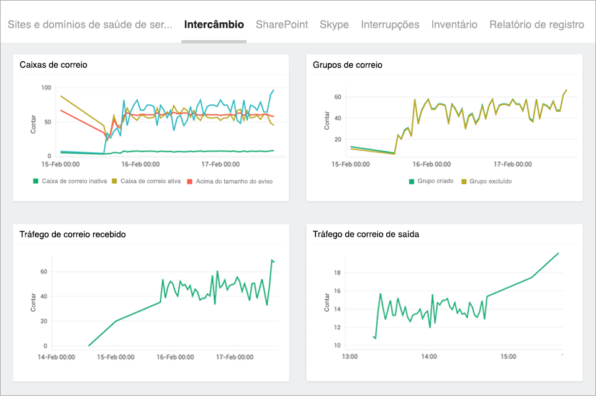Image resolution: width=596 pixels, height=396 pixels.
Task: Click the green Caixa de correio inativa legend swatch
Action: click(x=36, y=181)
